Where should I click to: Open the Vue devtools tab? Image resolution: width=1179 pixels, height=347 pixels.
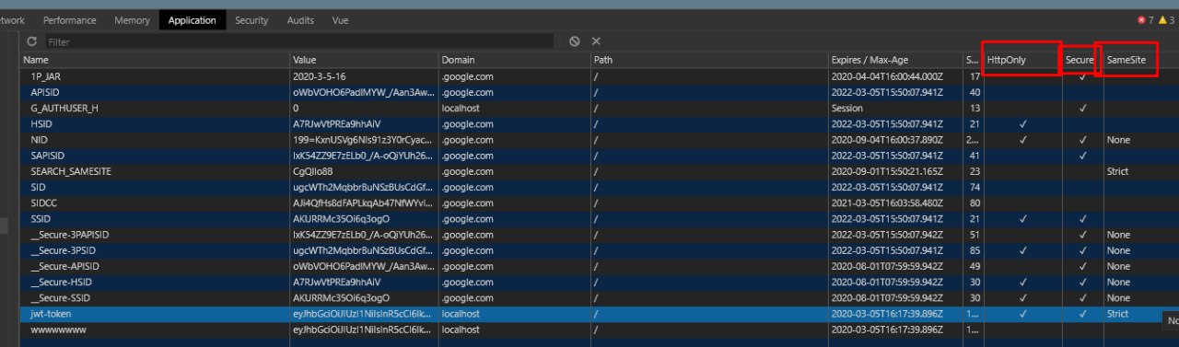click(340, 19)
